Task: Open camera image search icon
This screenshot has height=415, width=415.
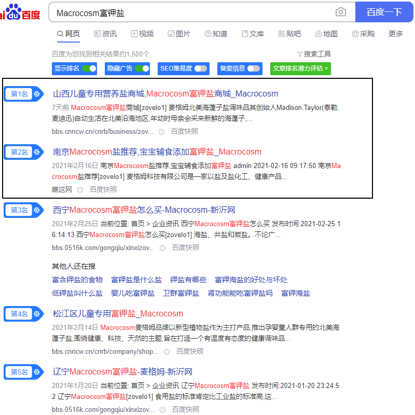Action: click(341, 12)
